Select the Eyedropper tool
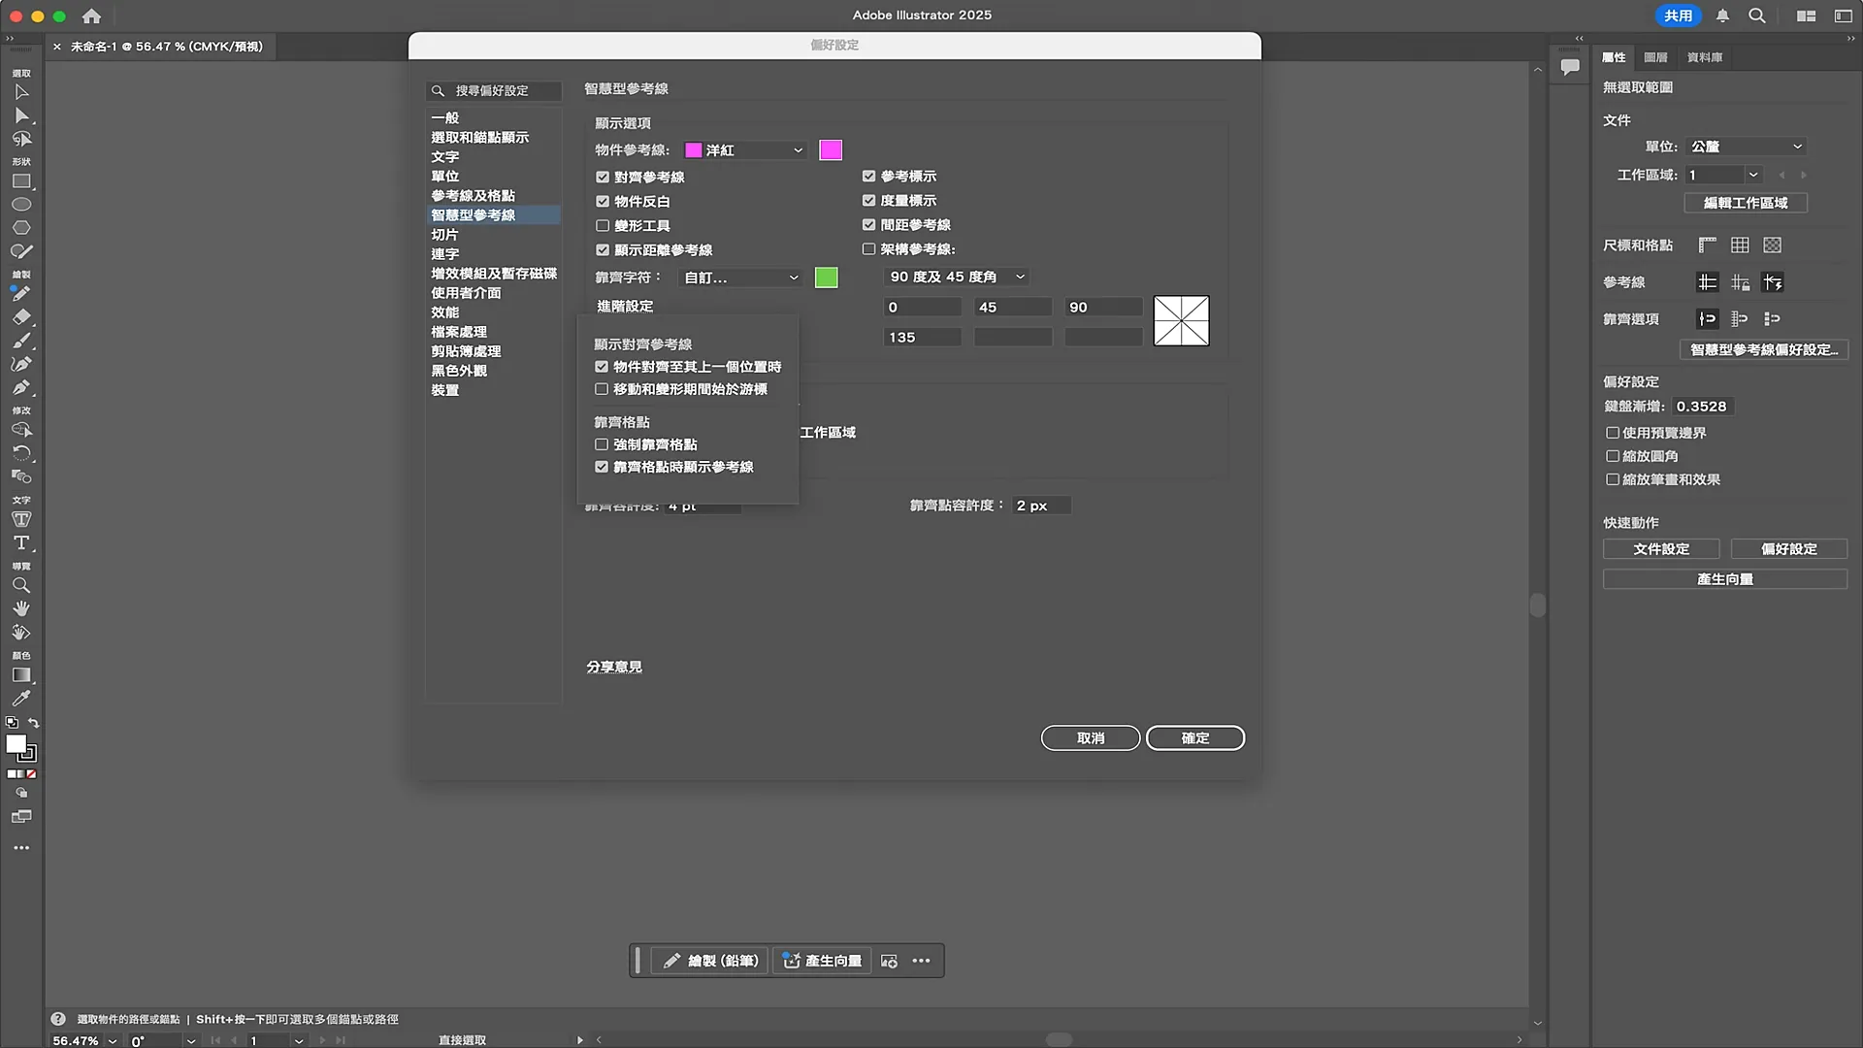Viewport: 1863px width, 1048px height. tap(21, 698)
